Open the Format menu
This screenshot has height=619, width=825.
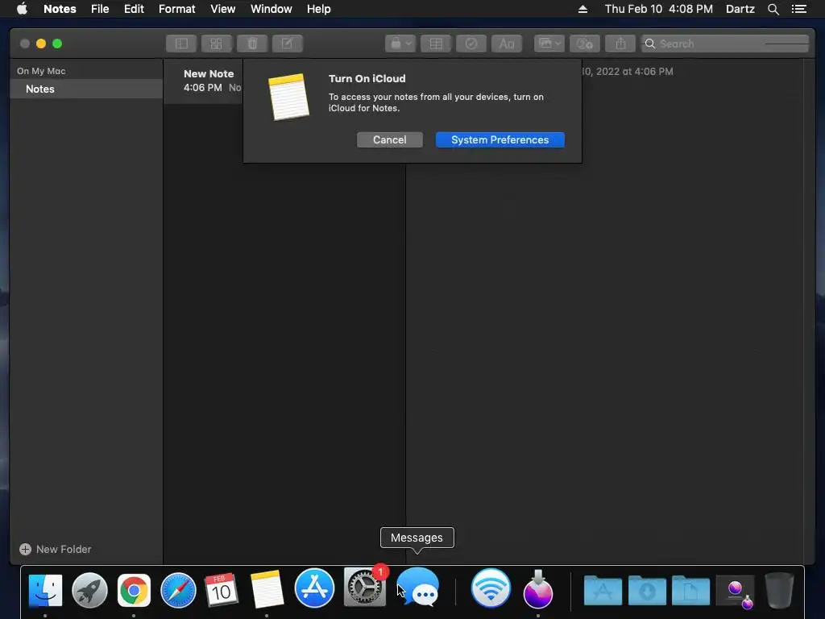[x=176, y=9]
